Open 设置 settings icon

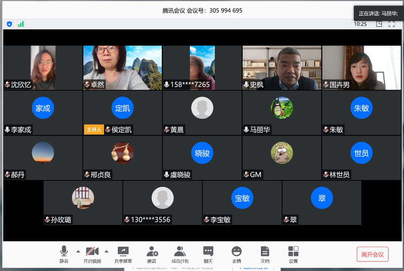coord(293,254)
